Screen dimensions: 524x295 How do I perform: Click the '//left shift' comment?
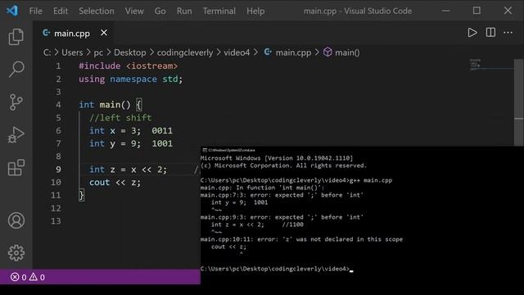pyautogui.click(x=120, y=118)
